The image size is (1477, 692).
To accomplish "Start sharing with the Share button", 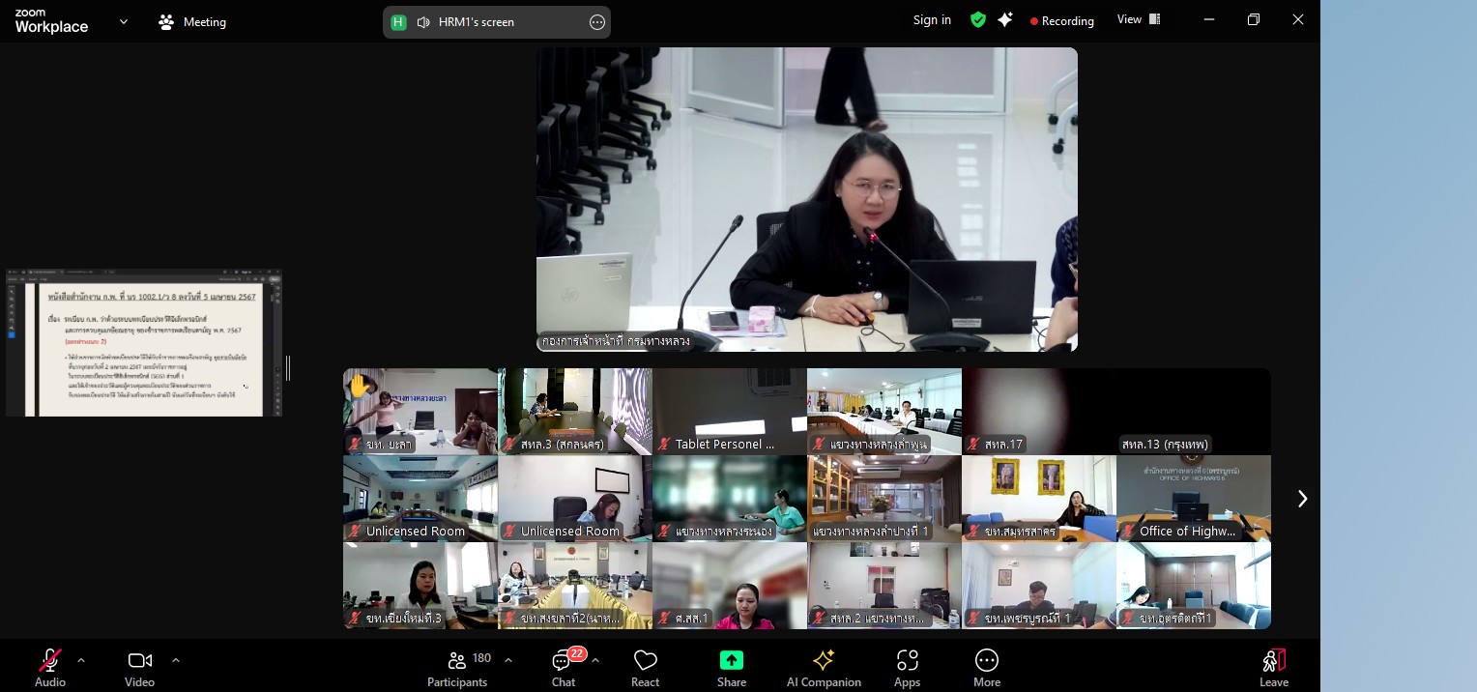I will pyautogui.click(x=732, y=667).
